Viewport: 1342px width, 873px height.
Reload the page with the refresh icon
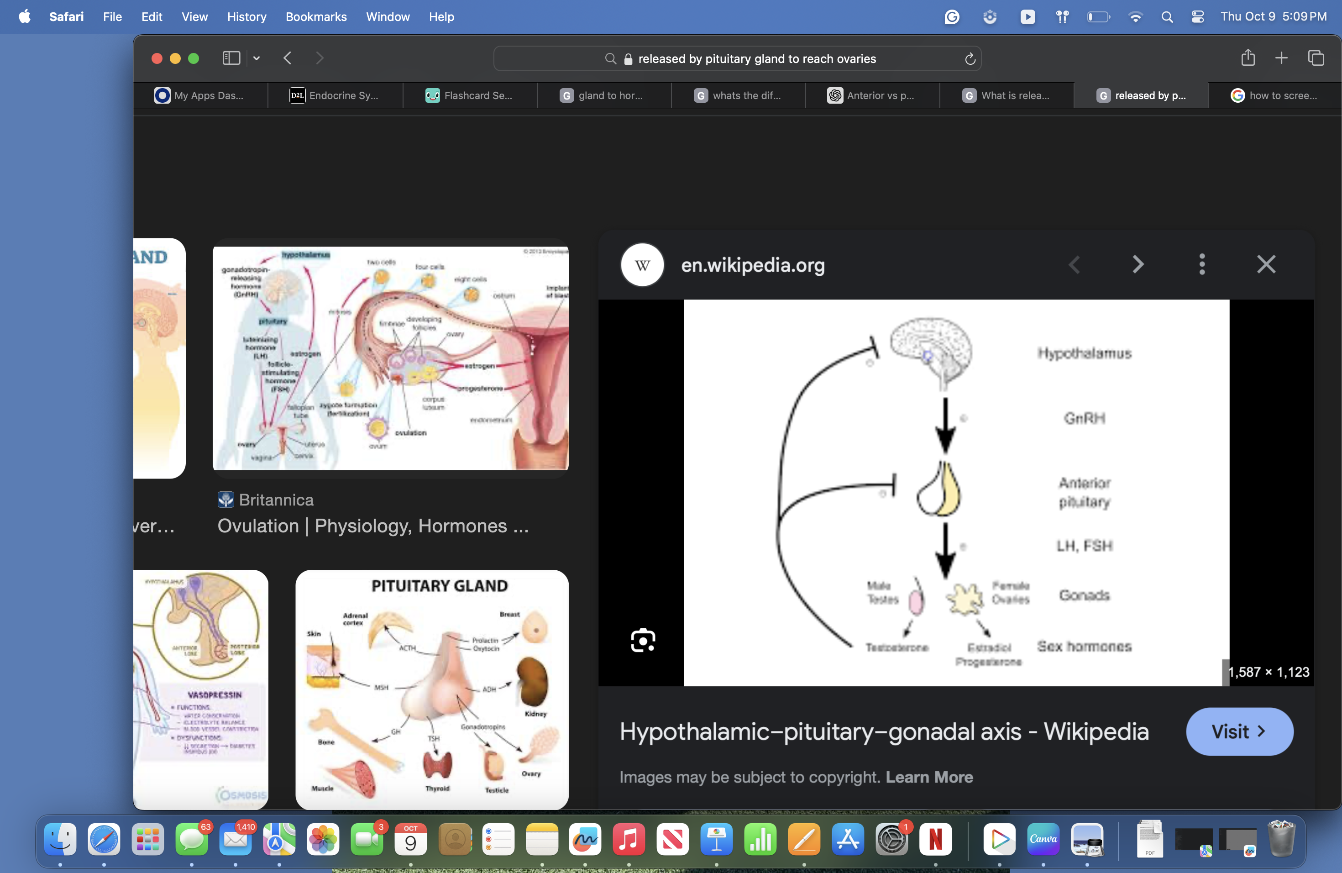tap(970, 58)
